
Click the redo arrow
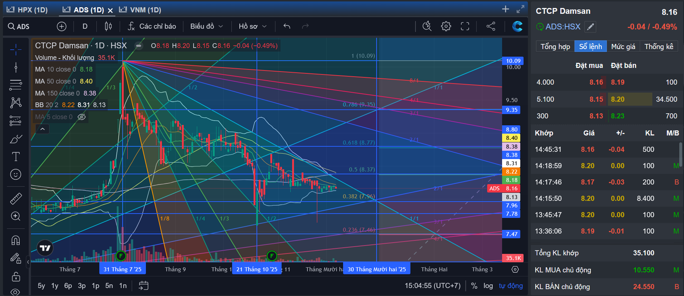(305, 26)
